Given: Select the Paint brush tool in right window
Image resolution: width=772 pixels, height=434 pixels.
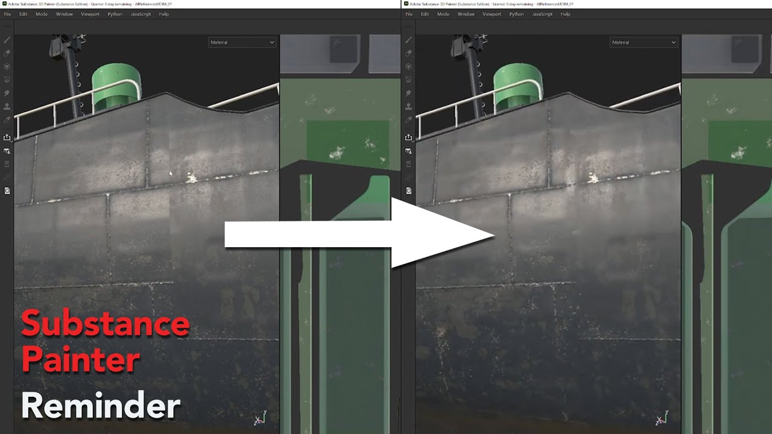Looking at the screenshot, I should (x=409, y=40).
